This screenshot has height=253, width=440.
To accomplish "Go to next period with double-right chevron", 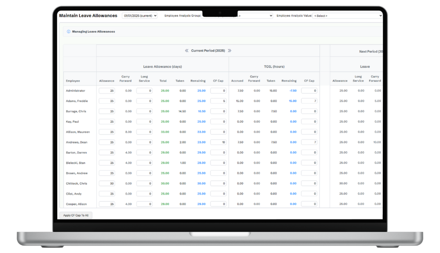I will [230, 51].
